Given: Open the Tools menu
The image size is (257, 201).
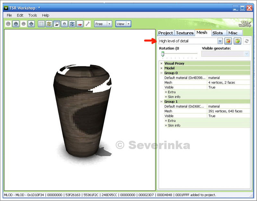Looking at the screenshot, I should (x=32, y=15).
